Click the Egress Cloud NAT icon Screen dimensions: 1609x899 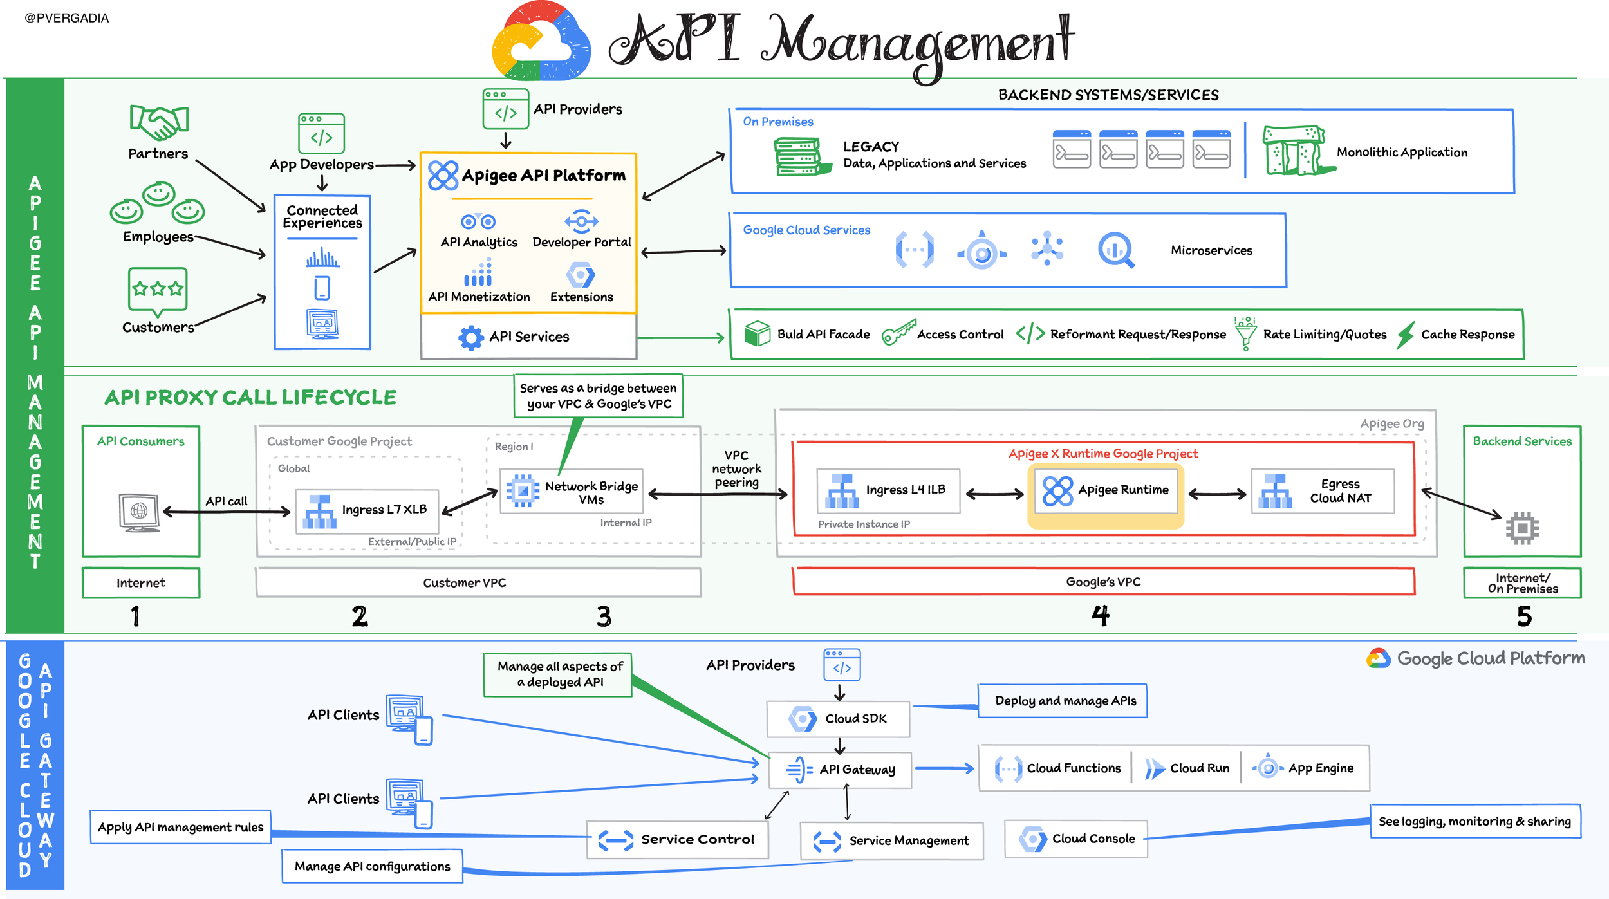coord(1275,492)
